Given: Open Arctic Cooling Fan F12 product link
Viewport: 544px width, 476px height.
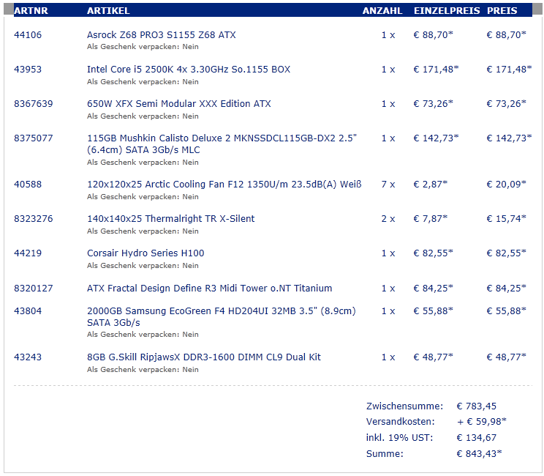Looking at the screenshot, I should pyautogui.click(x=224, y=184).
